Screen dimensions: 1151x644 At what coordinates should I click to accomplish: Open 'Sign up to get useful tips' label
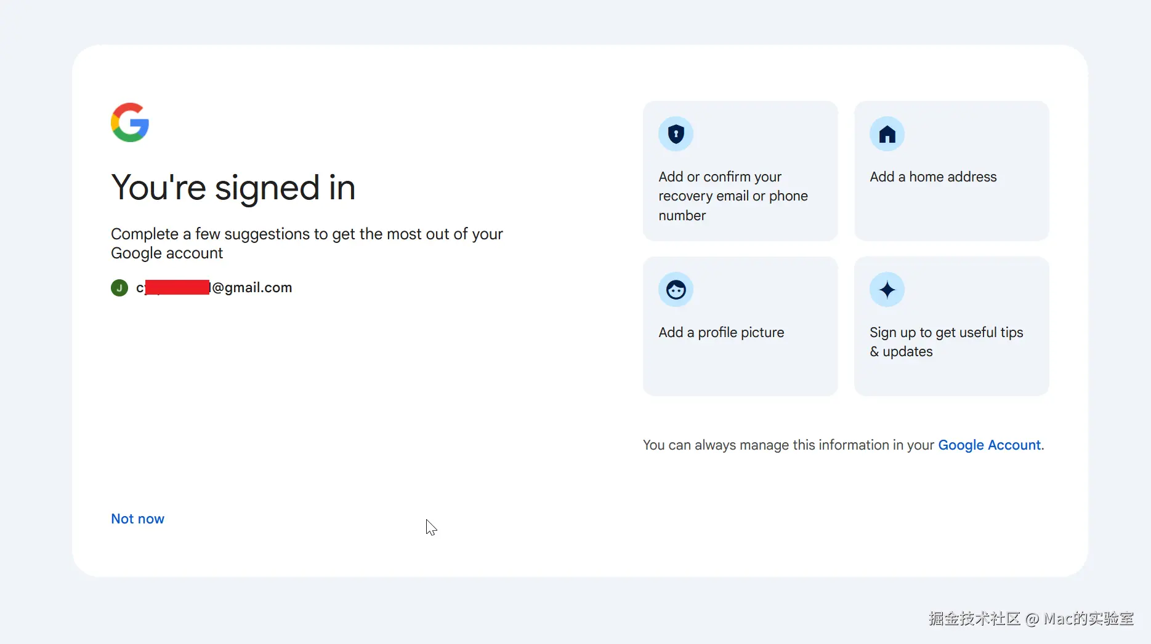click(x=946, y=342)
